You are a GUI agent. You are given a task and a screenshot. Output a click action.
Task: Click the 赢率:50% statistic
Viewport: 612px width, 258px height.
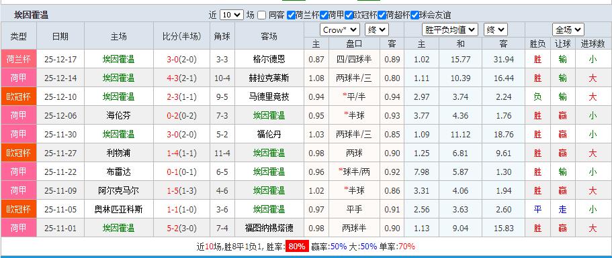(329, 247)
